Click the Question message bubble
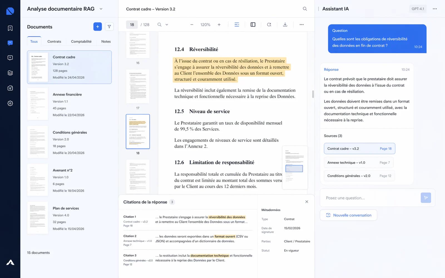 [x=377, y=39]
